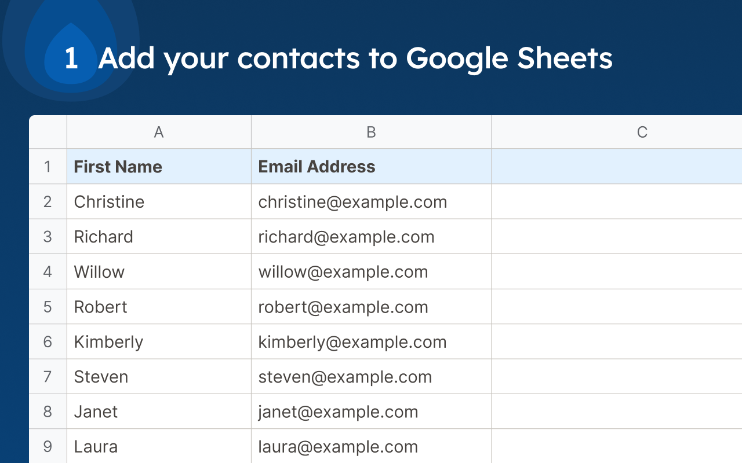Select column C header
Screen dimensions: 742x463
point(617,132)
